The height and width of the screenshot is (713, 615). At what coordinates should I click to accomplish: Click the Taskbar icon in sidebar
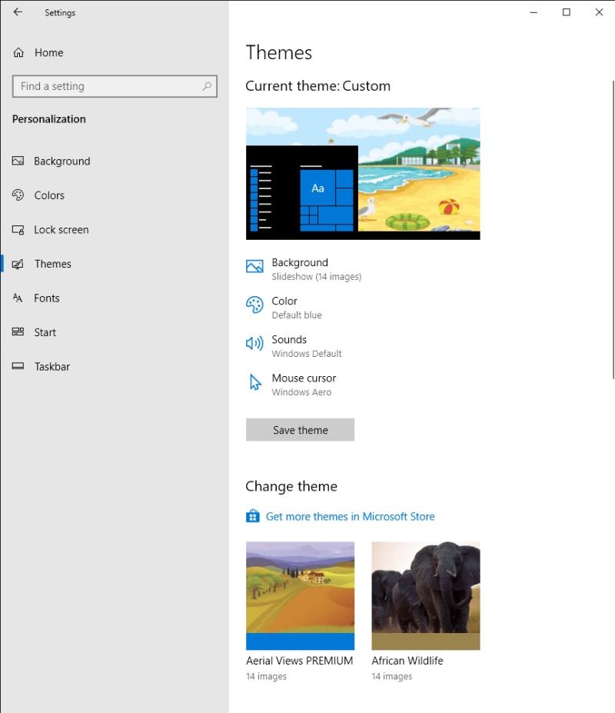[x=18, y=366]
